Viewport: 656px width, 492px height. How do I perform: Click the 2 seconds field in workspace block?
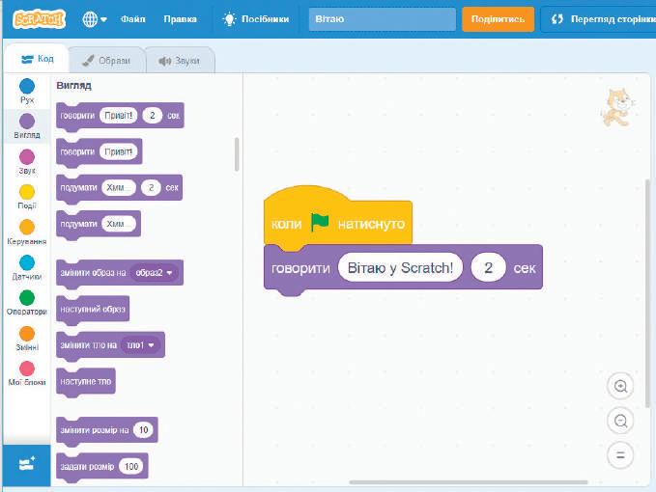pyautogui.click(x=488, y=267)
